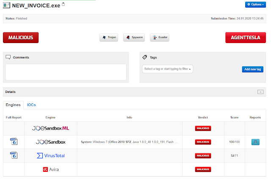271x182 pixels.
Task: Click the Engine column header
Action: 50,117
